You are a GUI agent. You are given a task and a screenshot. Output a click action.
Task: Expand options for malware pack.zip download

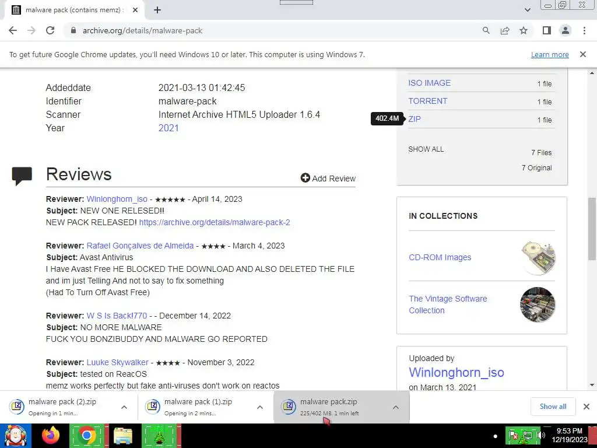[396, 407]
